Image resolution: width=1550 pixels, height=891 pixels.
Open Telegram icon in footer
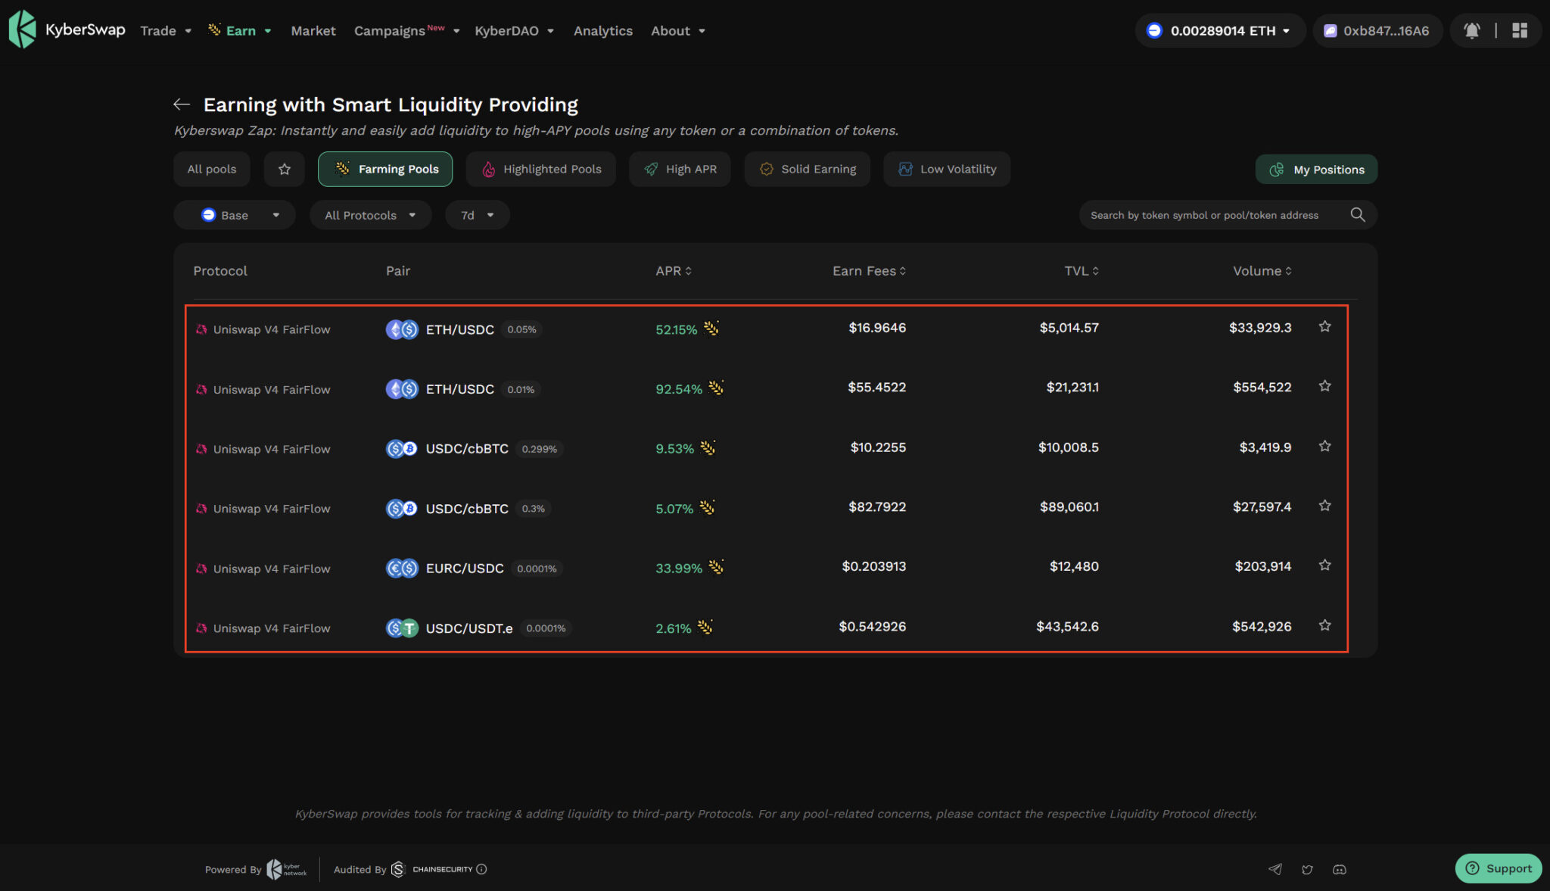point(1275,869)
